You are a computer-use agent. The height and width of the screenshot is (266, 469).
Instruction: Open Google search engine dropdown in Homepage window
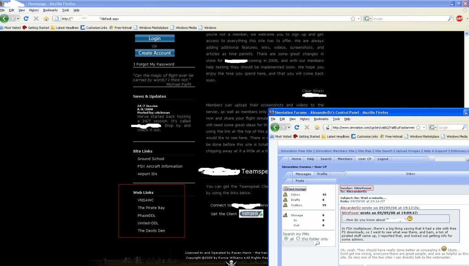coord(369,19)
